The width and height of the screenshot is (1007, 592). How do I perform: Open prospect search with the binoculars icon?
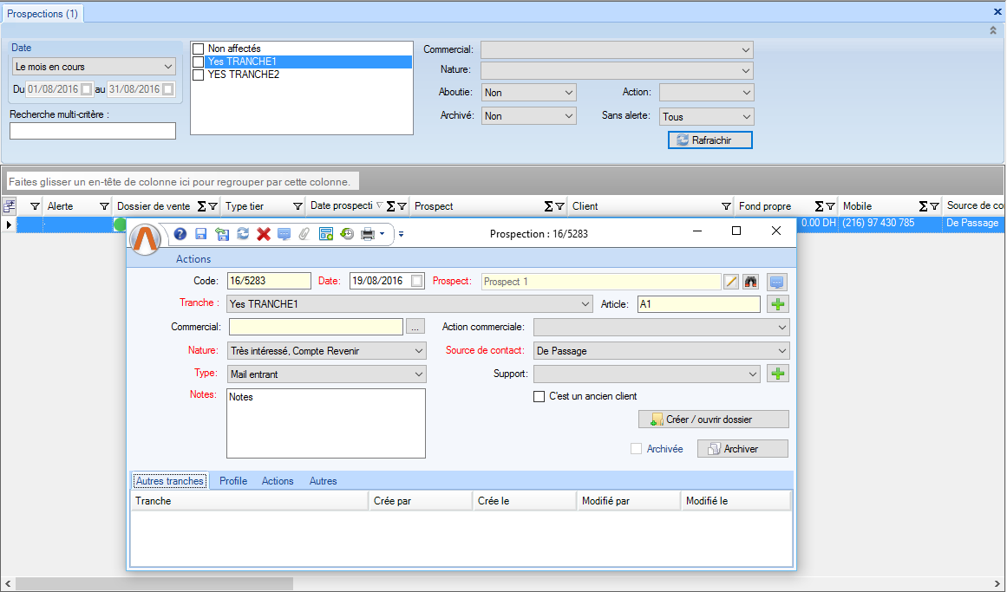[751, 282]
